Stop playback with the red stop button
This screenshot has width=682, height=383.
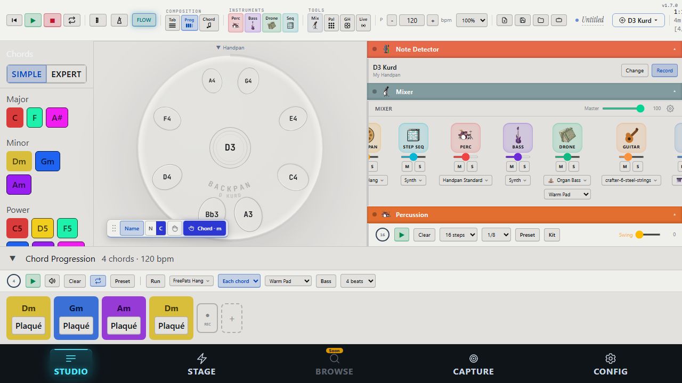tap(52, 20)
